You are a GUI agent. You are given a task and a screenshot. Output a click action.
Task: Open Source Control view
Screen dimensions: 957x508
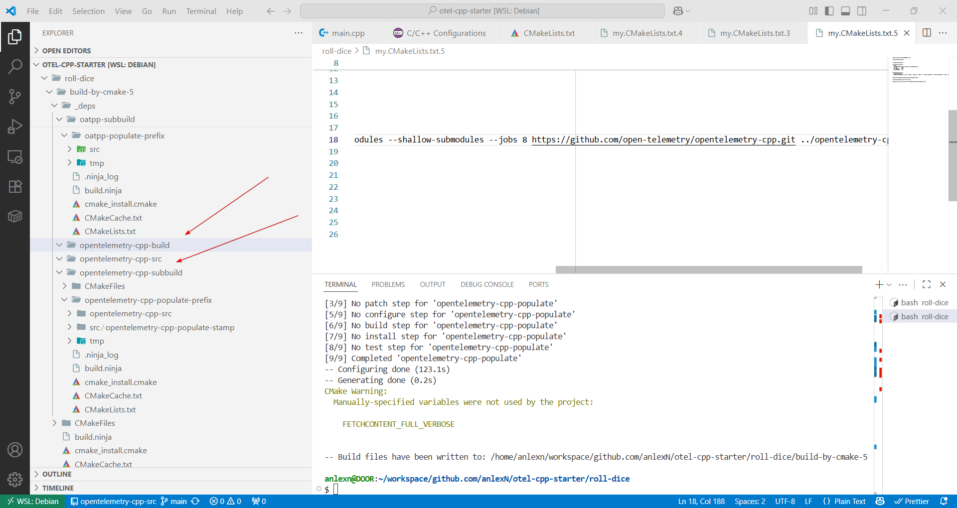pos(15,97)
